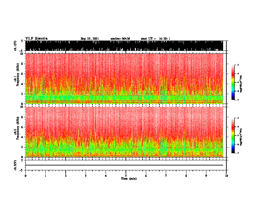Click the ch.2 frequency axis tick "2"
The width and height of the screenshot is (255, 197).
coord(23,147)
